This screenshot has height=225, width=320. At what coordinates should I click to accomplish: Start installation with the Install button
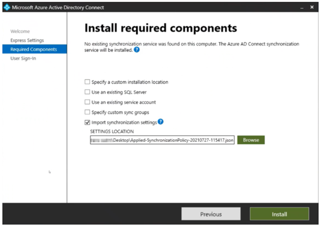click(279, 214)
